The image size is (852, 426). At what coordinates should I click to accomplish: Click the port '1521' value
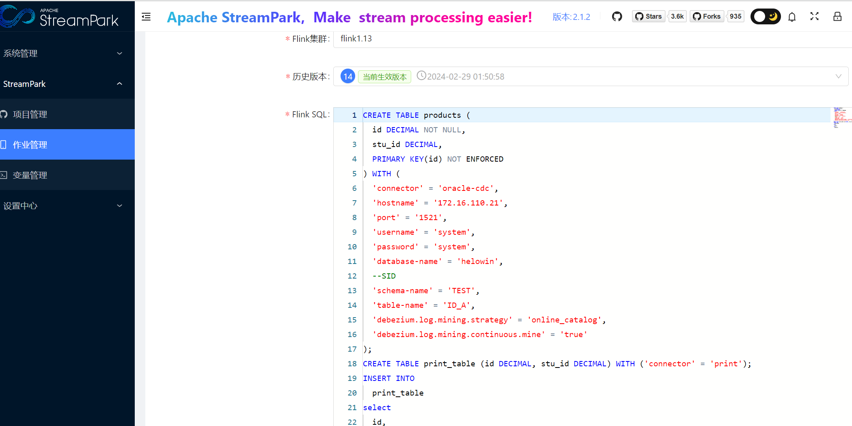click(428, 218)
